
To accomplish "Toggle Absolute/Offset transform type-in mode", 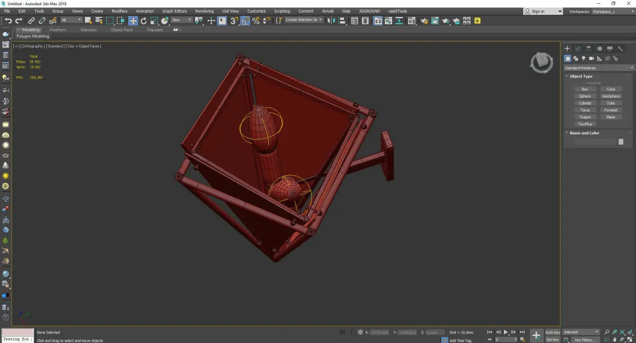I will tap(360, 332).
